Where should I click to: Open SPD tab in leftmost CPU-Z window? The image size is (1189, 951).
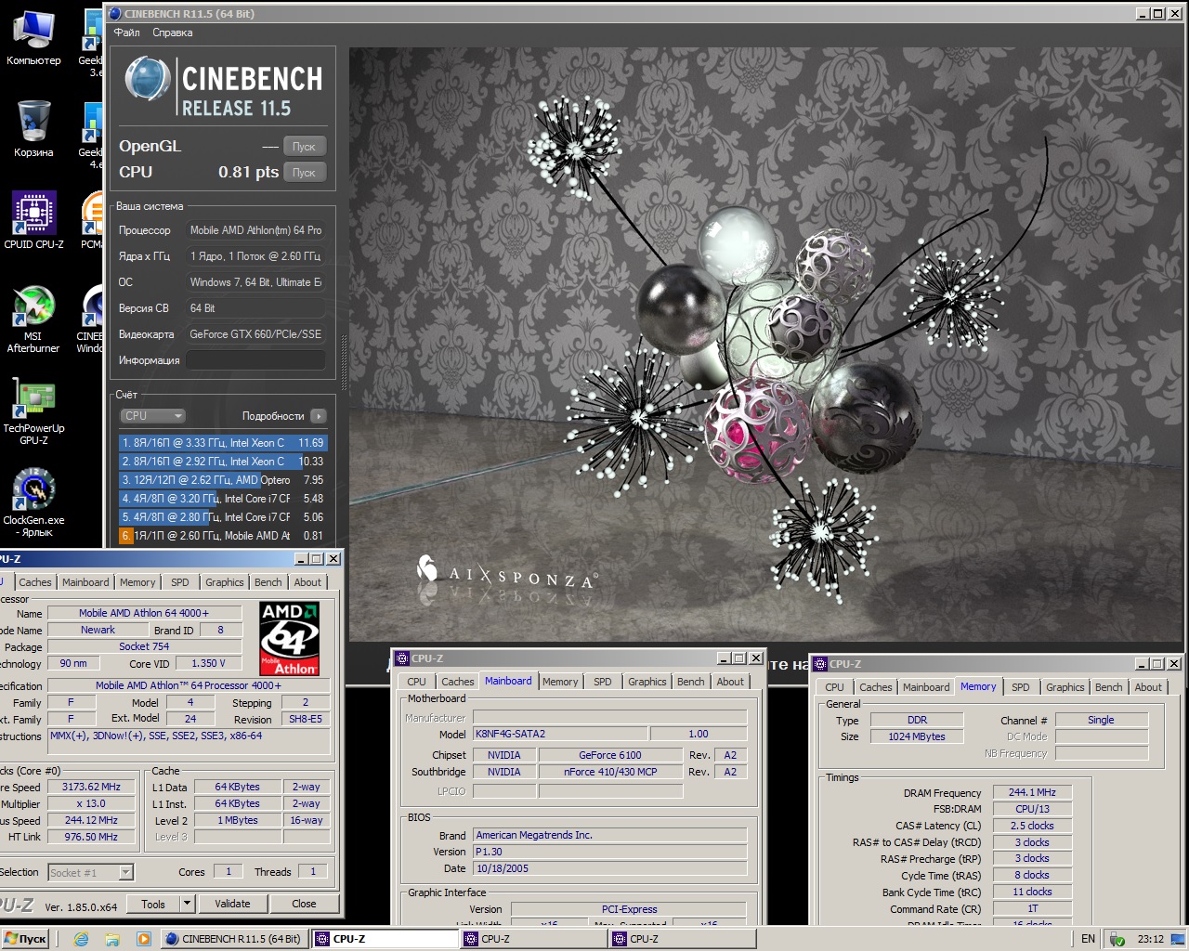coord(180,582)
